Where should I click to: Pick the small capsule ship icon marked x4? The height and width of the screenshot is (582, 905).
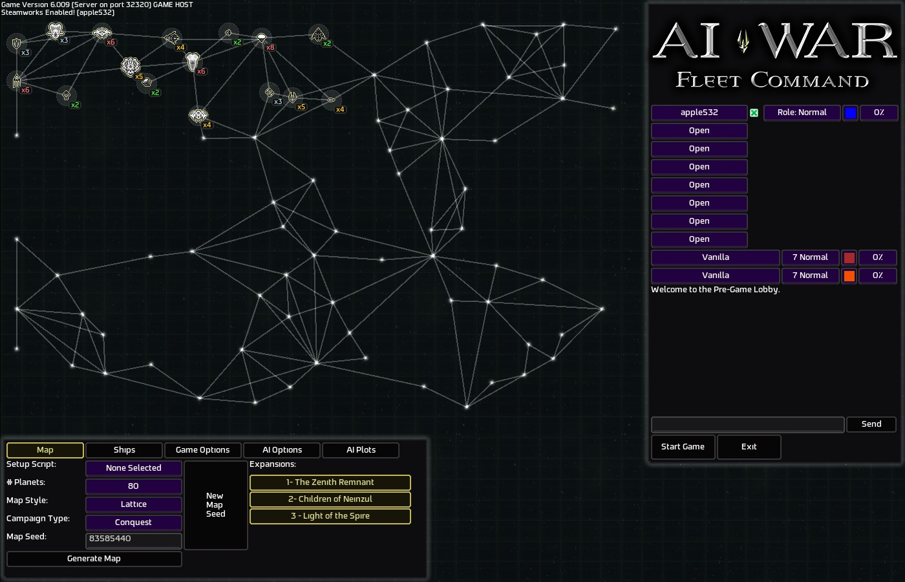[332, 100]
